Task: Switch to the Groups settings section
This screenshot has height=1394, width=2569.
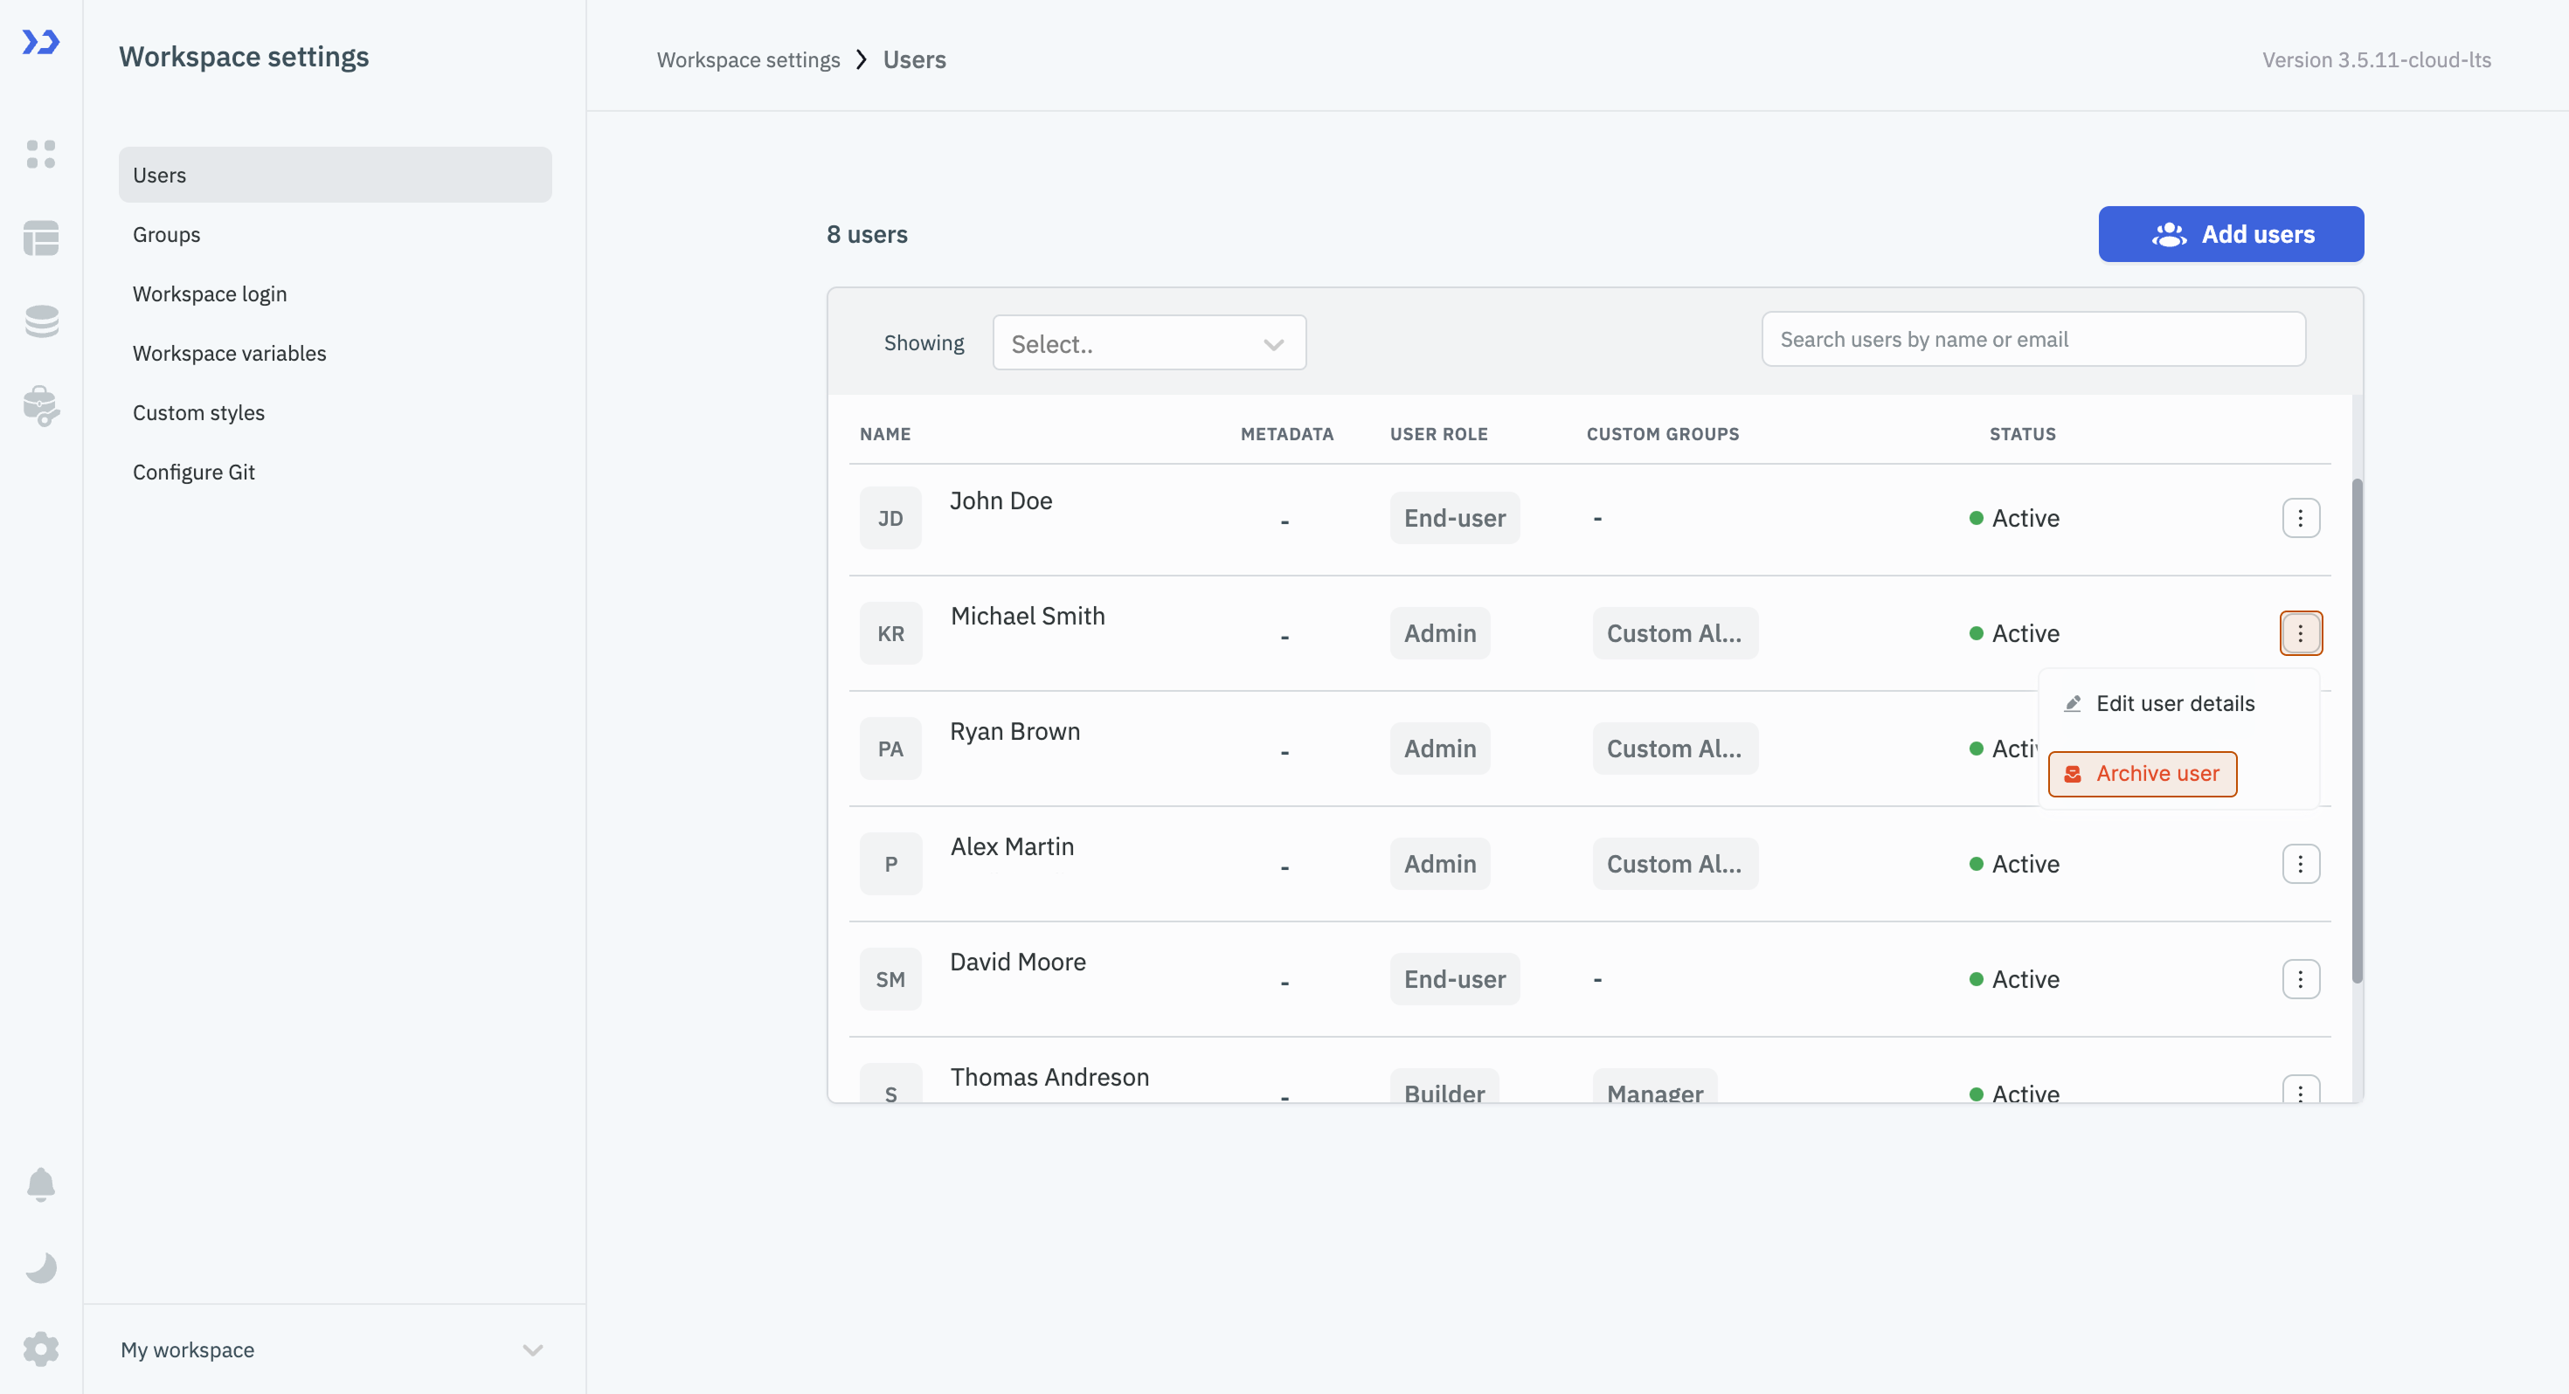Action: 165,234
